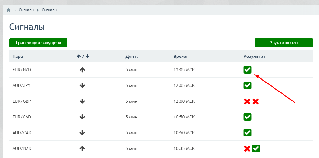Select the EUR/CAD pair row
The image size is (319, 158).
161,117
